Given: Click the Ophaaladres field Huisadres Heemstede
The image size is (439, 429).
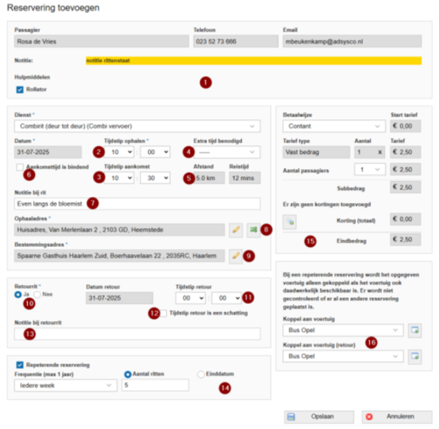Looking at the screenshot, I should pos(120,230).
